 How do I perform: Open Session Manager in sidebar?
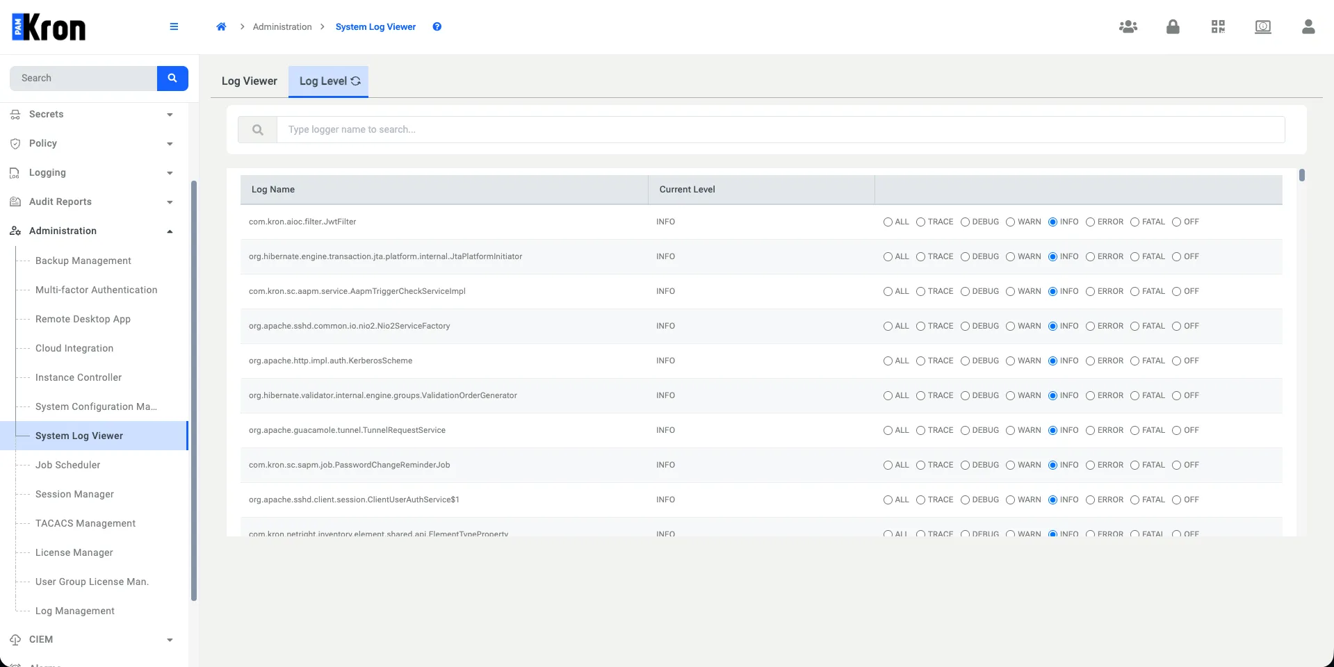(74, 494)
